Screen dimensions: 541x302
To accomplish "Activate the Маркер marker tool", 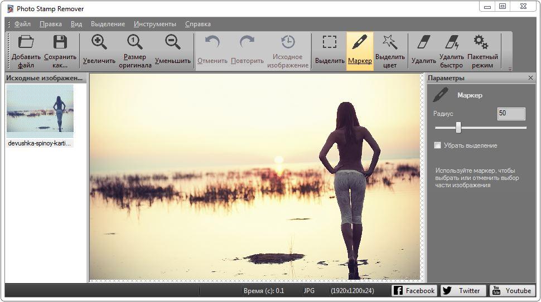I will 360,42.
